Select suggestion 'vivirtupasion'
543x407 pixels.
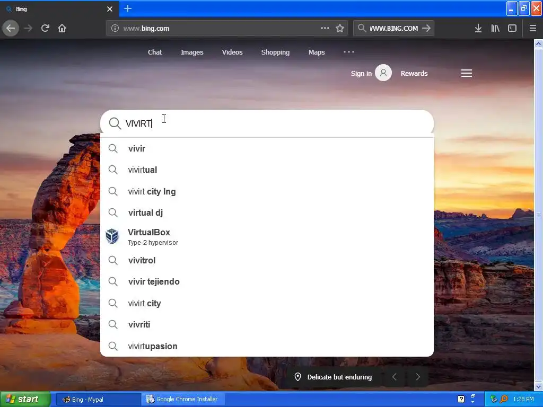tap(267, 346)
